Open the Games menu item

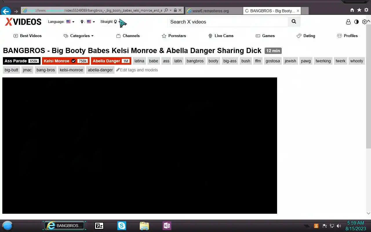pyautogui.click(x=265, y=36)
